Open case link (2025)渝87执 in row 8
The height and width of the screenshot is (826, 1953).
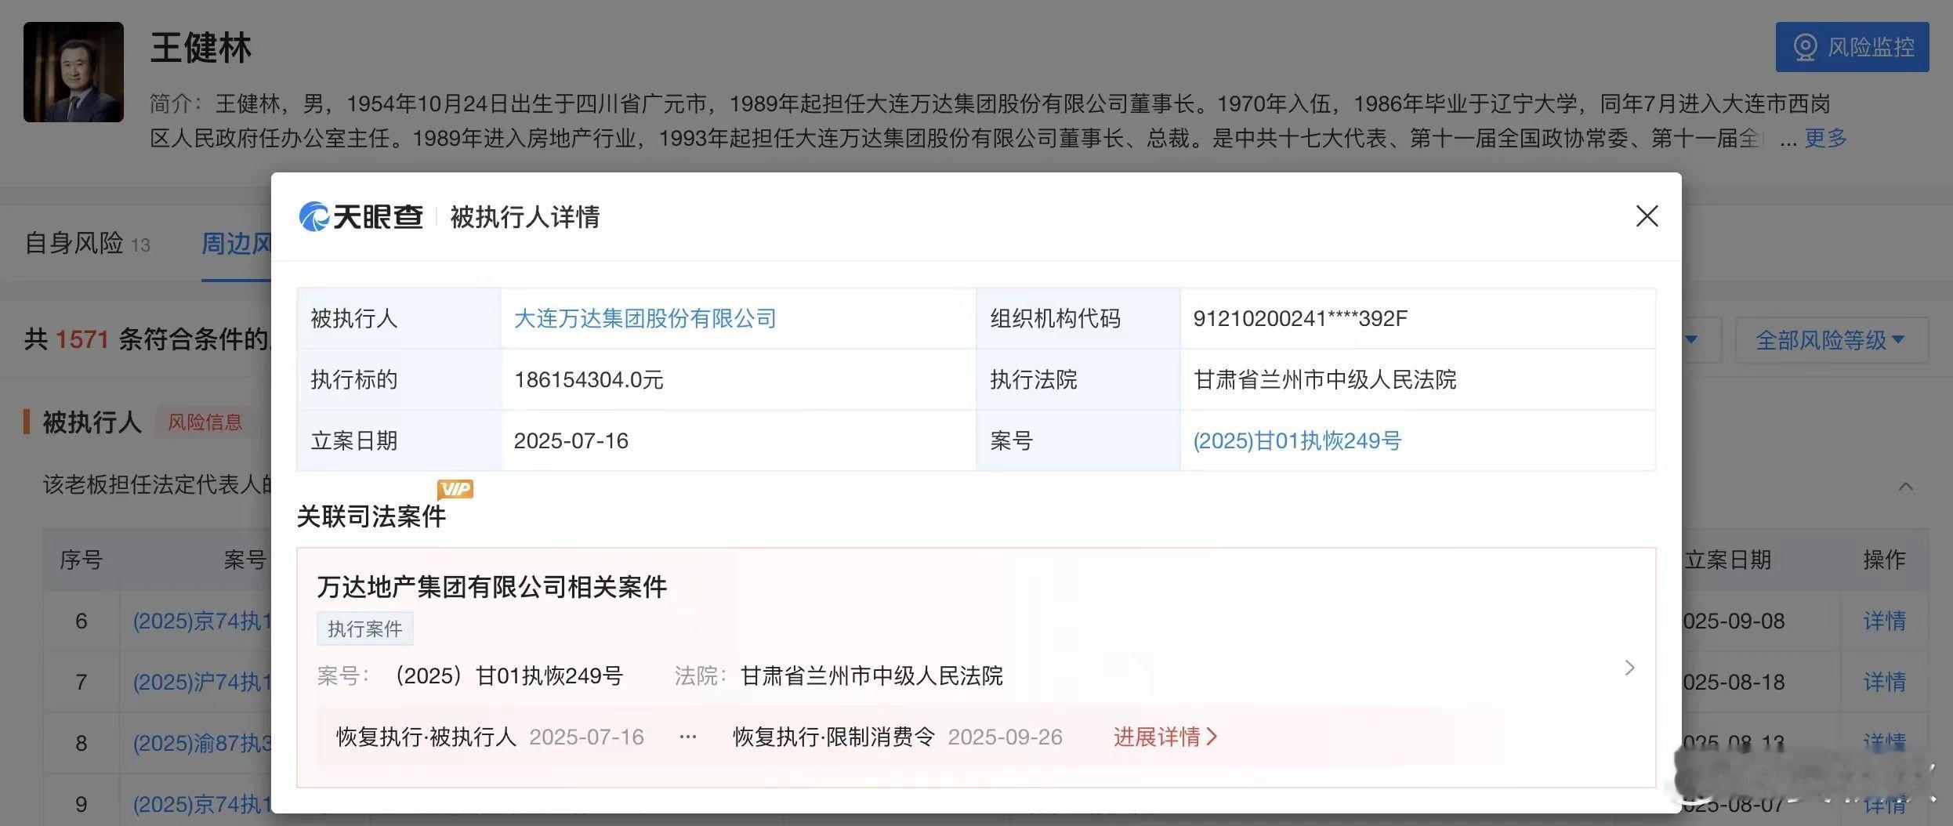point(202,743)
